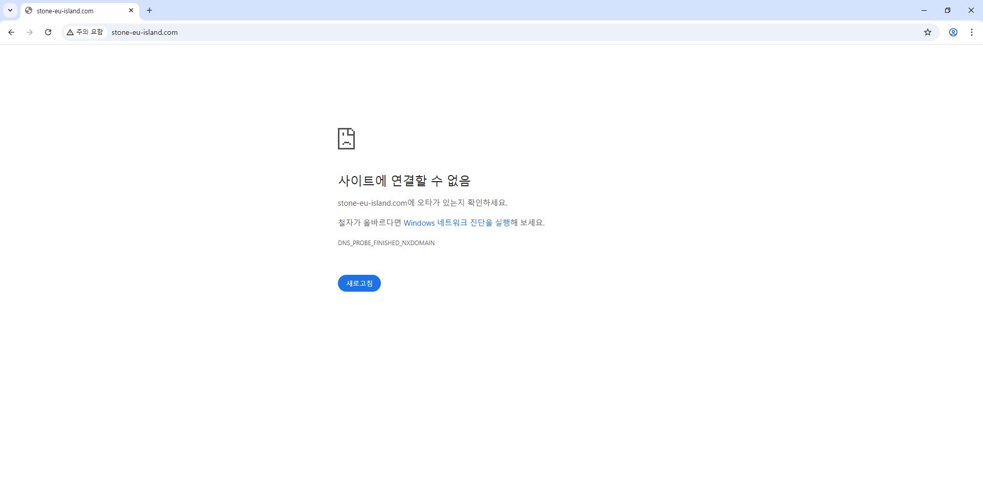Click the blue 새로고침 button

(359, 284)
